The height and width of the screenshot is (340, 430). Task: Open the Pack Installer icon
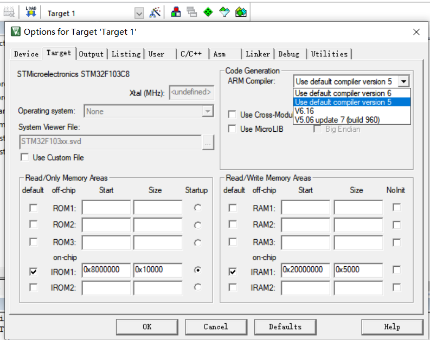(x=241, y=12)
